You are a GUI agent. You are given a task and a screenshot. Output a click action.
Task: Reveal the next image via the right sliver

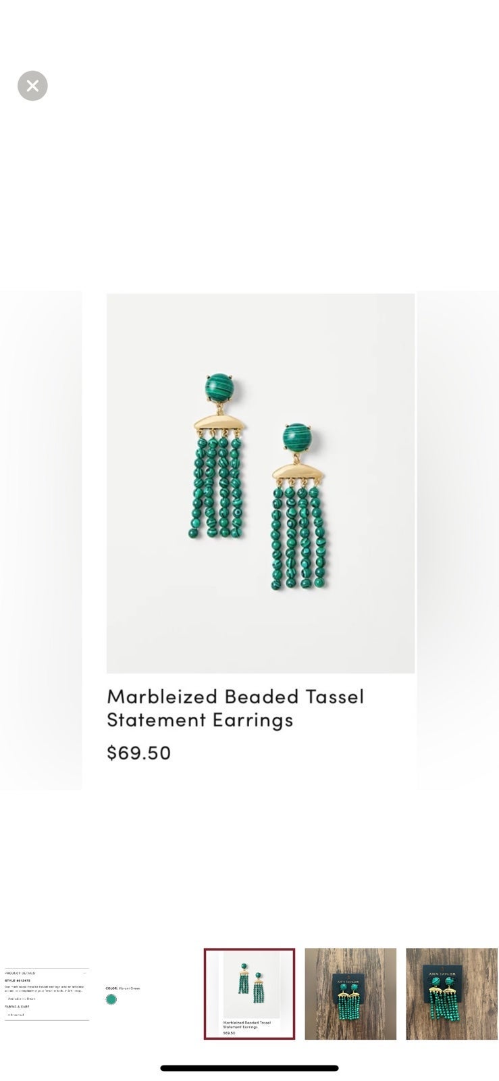(458, 540)
